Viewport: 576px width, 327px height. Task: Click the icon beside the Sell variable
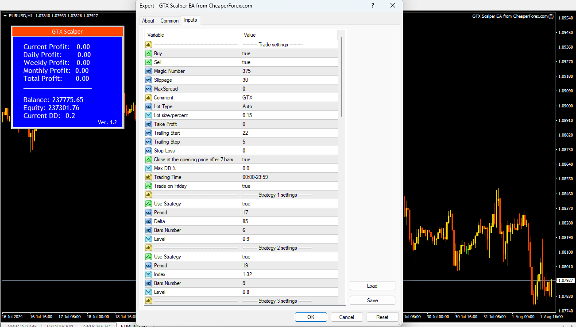pos(149,62)
